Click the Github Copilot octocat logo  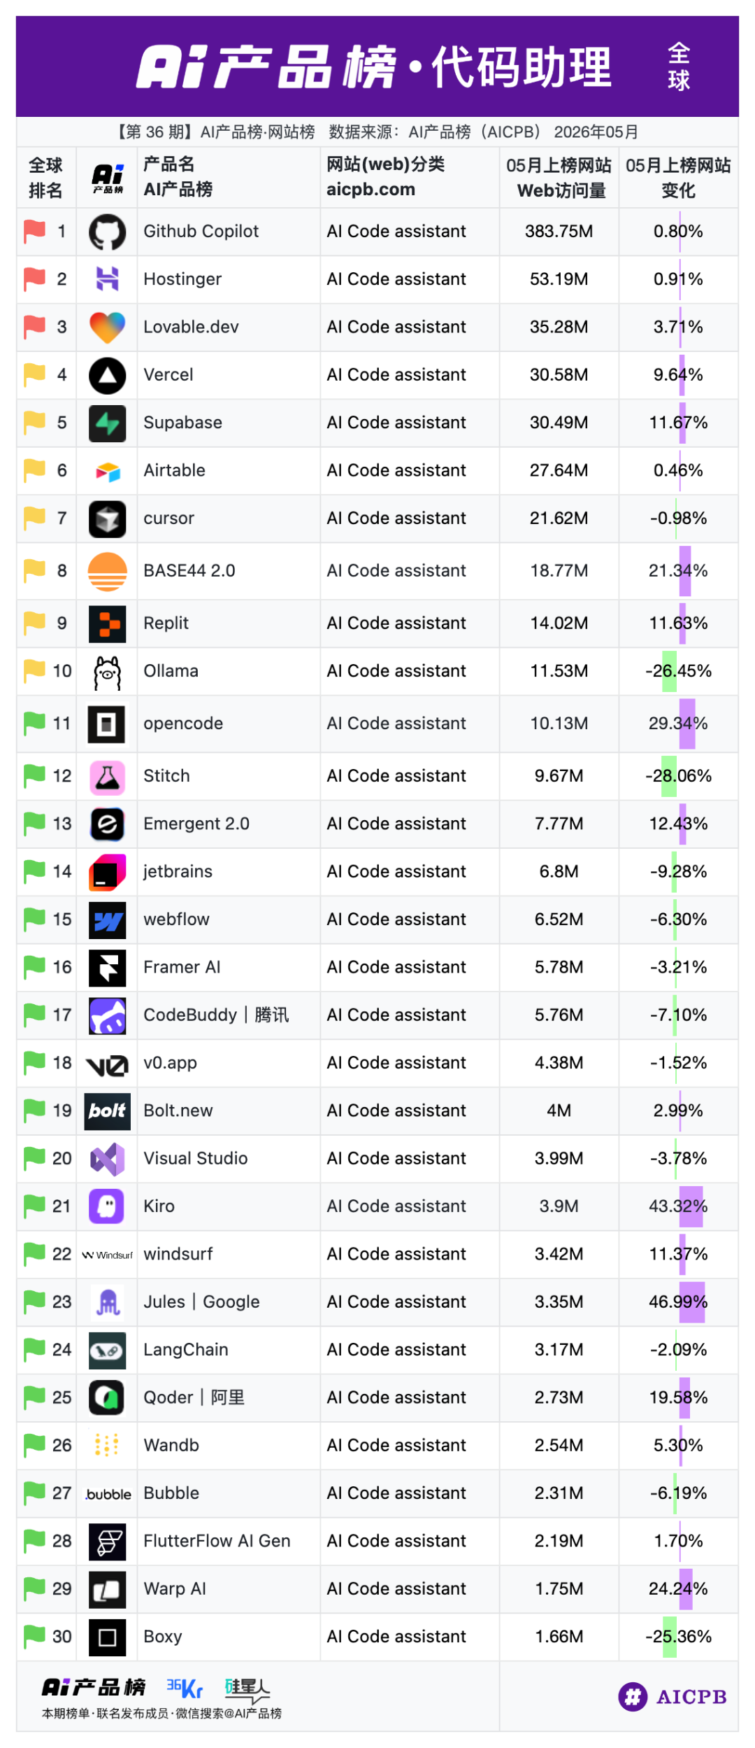[x=107, y=232]
